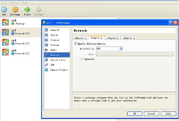Click the Display category icon
Screen dimensions: 179x121
46,40
